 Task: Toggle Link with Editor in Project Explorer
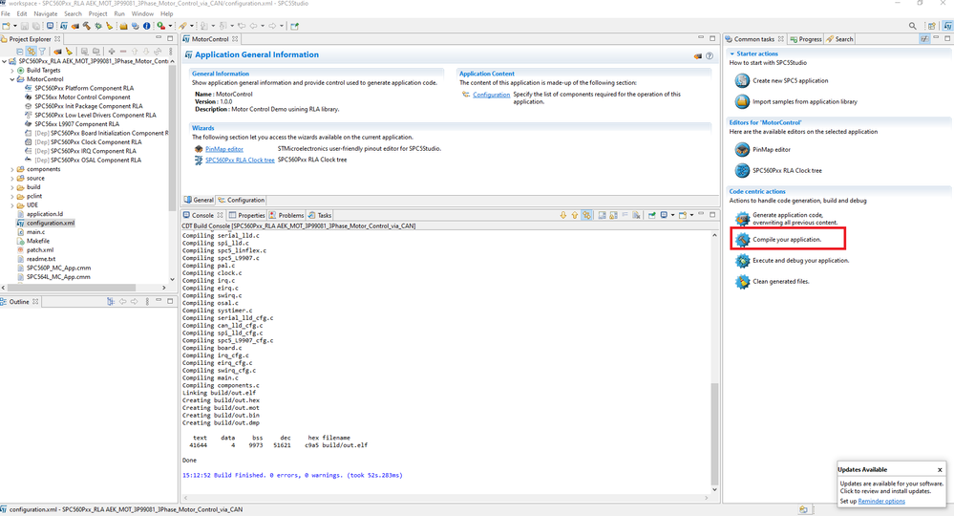pyautogui.click(x=31, y=52)
